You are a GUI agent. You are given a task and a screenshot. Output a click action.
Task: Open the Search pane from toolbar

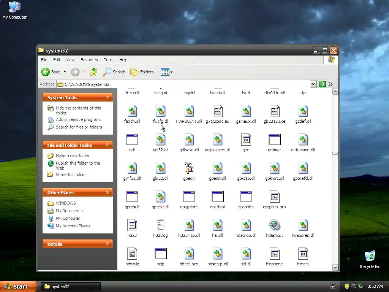point(114,72)
